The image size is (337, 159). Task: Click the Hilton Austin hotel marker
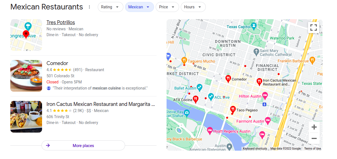click(x=265, y=96)
